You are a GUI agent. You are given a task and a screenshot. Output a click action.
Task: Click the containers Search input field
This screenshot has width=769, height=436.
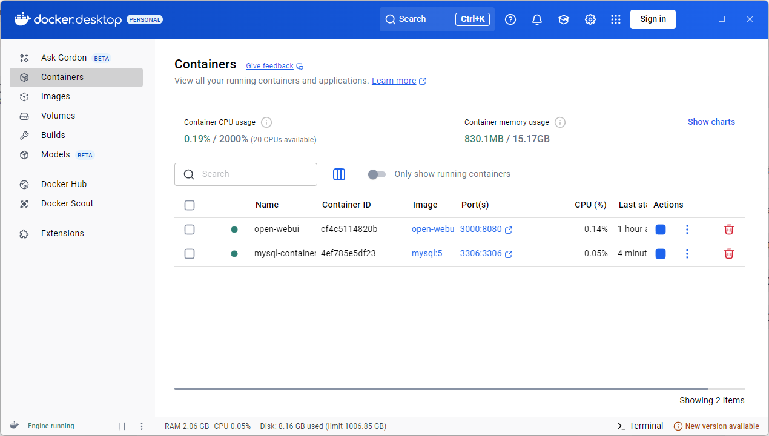tap(246, 174)
